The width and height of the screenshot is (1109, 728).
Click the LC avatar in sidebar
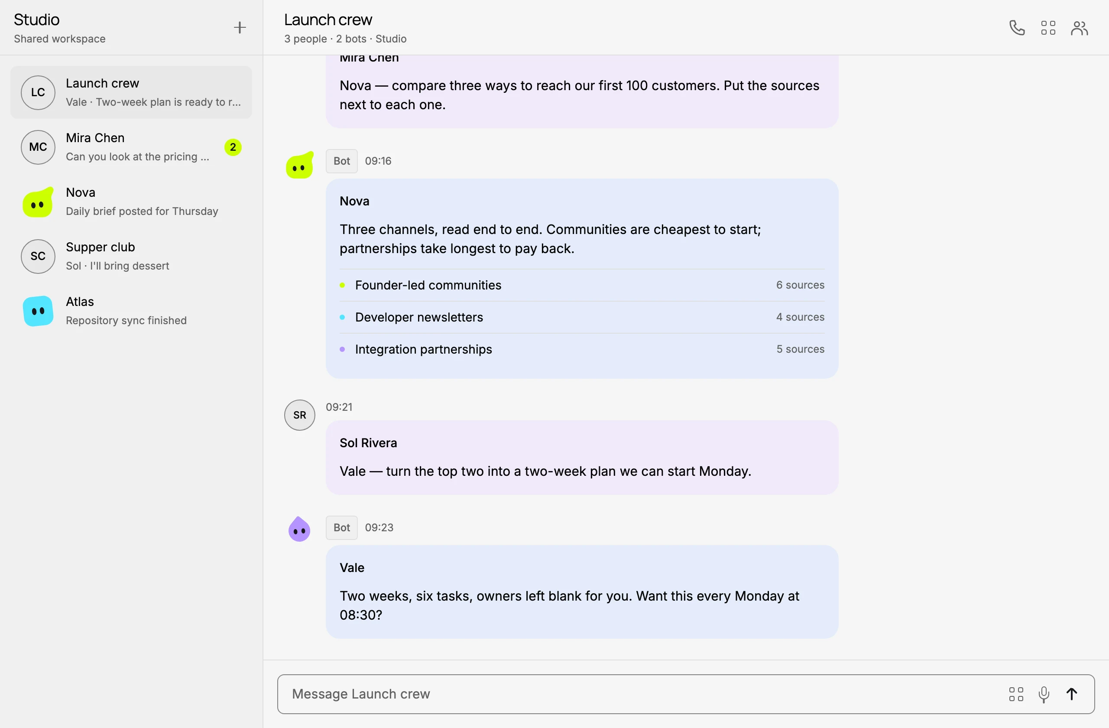[38, 92]
